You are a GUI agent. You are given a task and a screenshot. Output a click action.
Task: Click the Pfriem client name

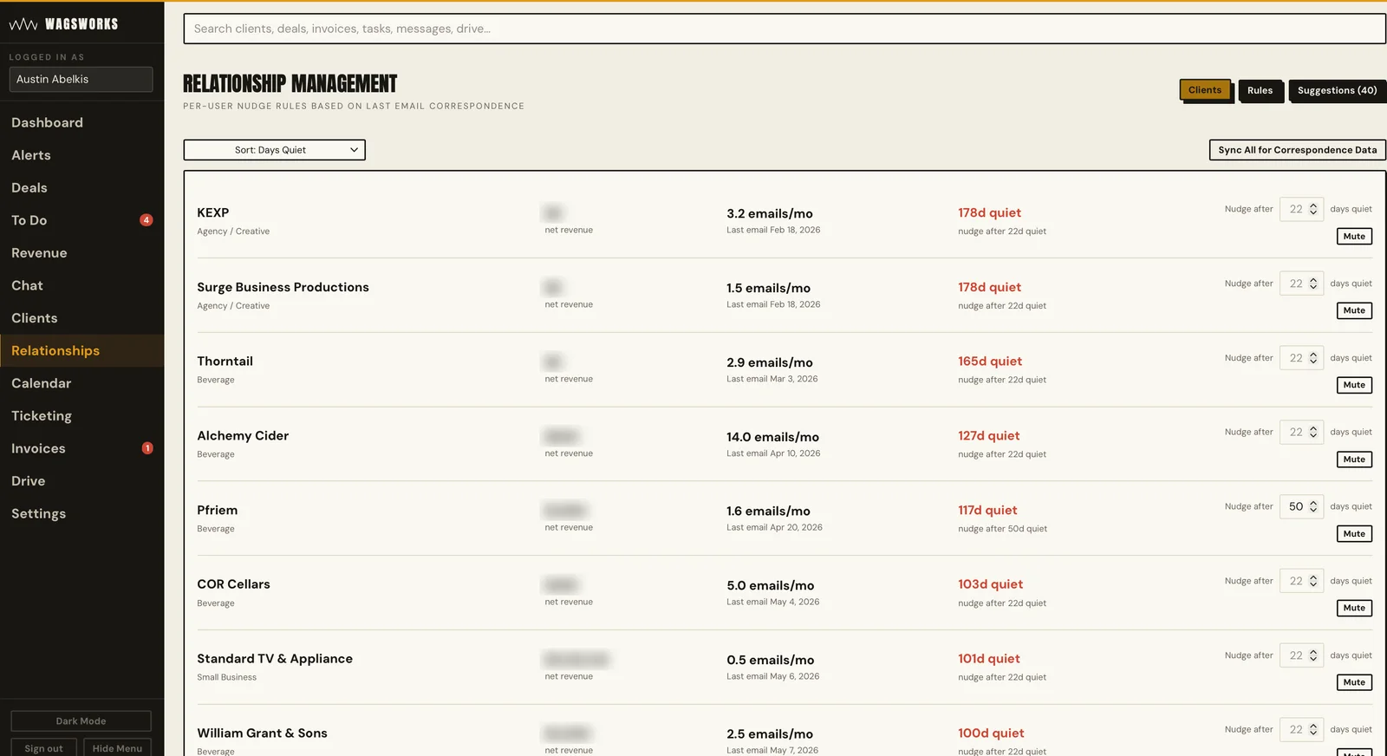(218, 510)
